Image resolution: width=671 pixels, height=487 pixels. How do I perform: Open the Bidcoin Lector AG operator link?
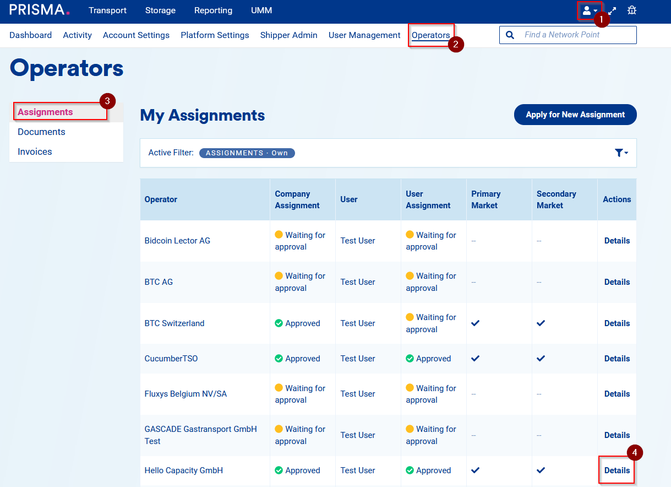click(x=177, y=241)
